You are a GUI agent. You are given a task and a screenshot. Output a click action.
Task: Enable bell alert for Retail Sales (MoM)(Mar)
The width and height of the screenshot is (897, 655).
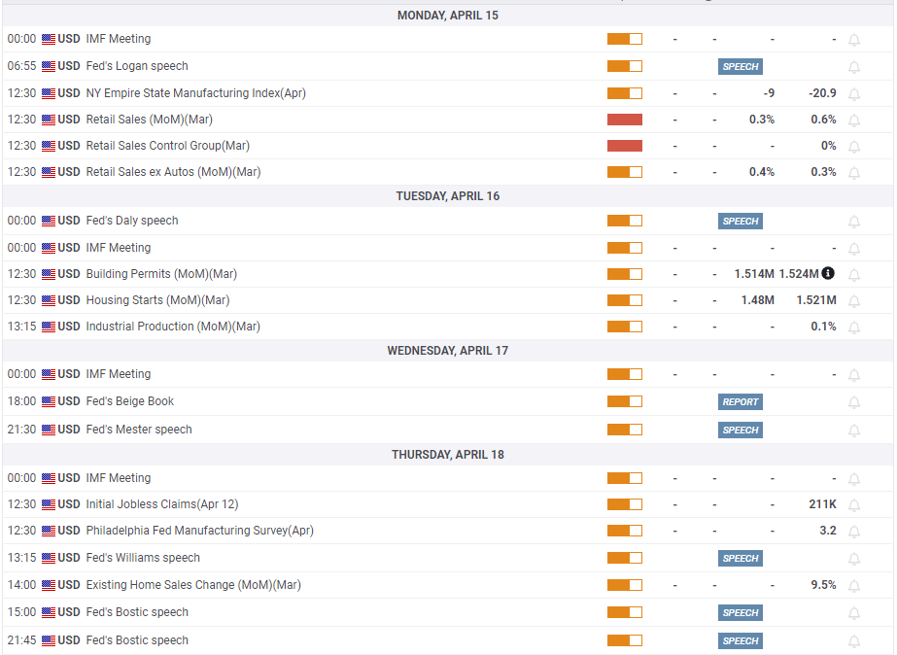click(x=854, y=121)
